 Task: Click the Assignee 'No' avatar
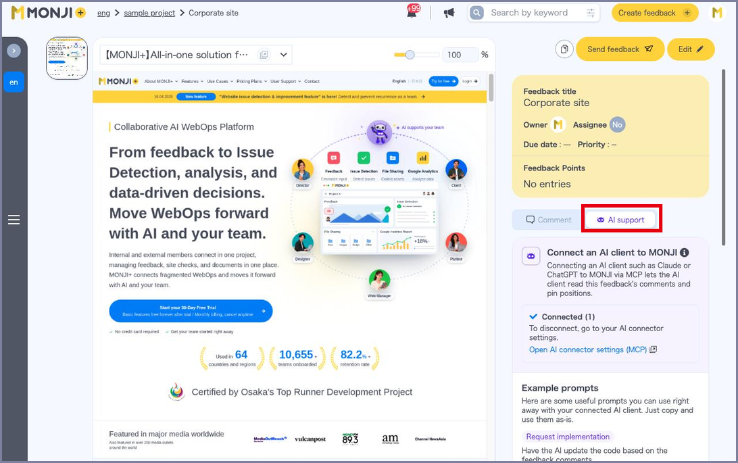617,124
